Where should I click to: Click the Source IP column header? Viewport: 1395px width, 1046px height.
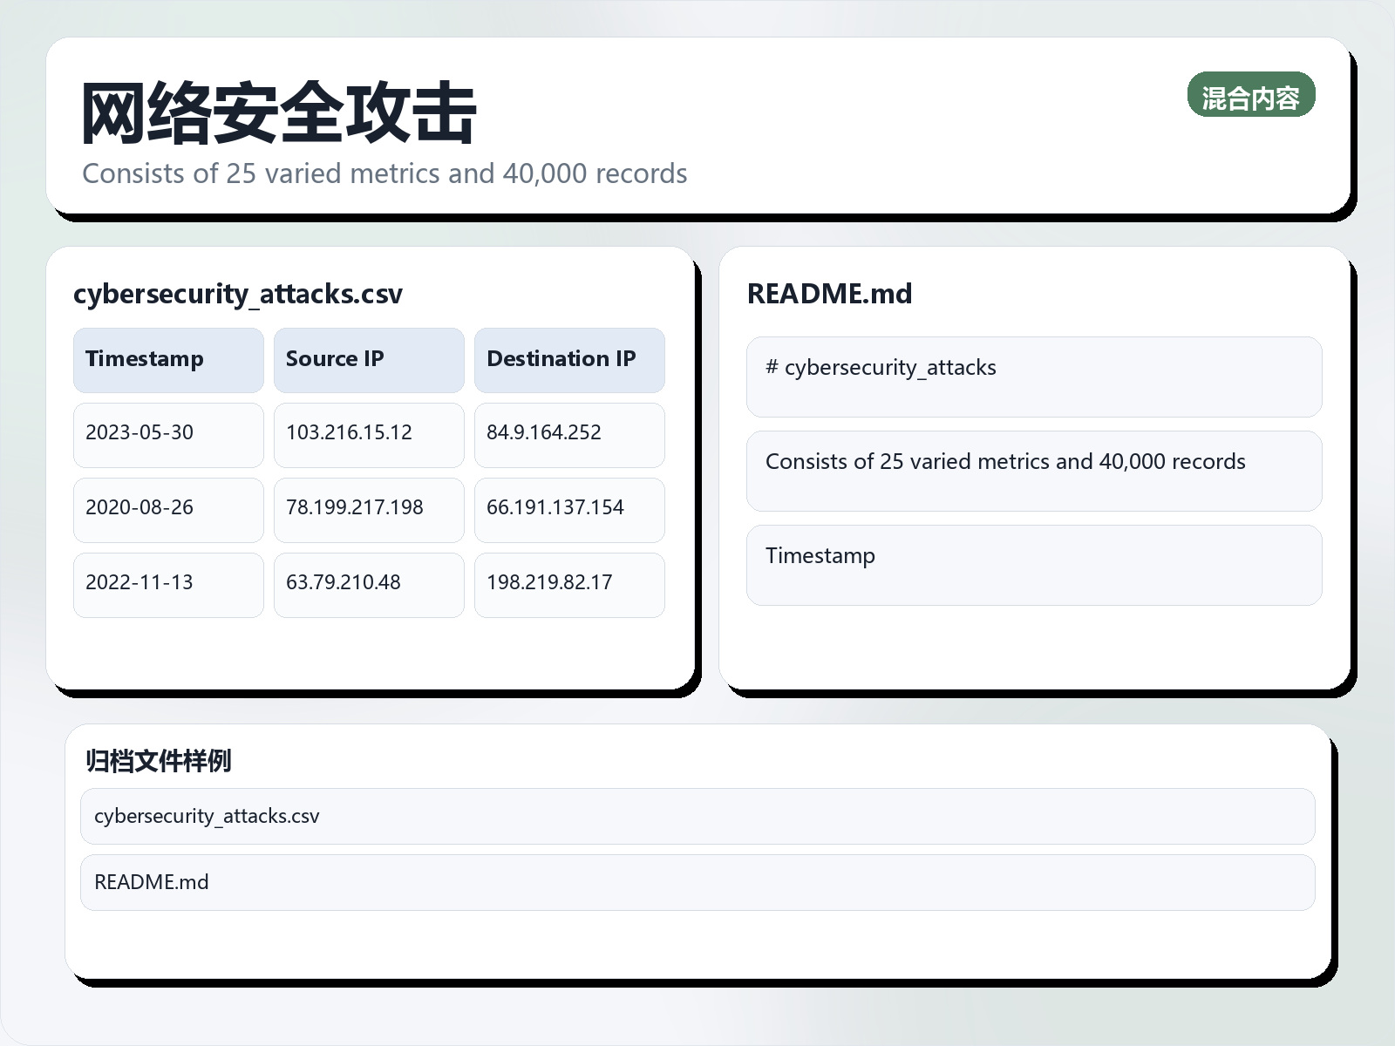click(369, 359)
